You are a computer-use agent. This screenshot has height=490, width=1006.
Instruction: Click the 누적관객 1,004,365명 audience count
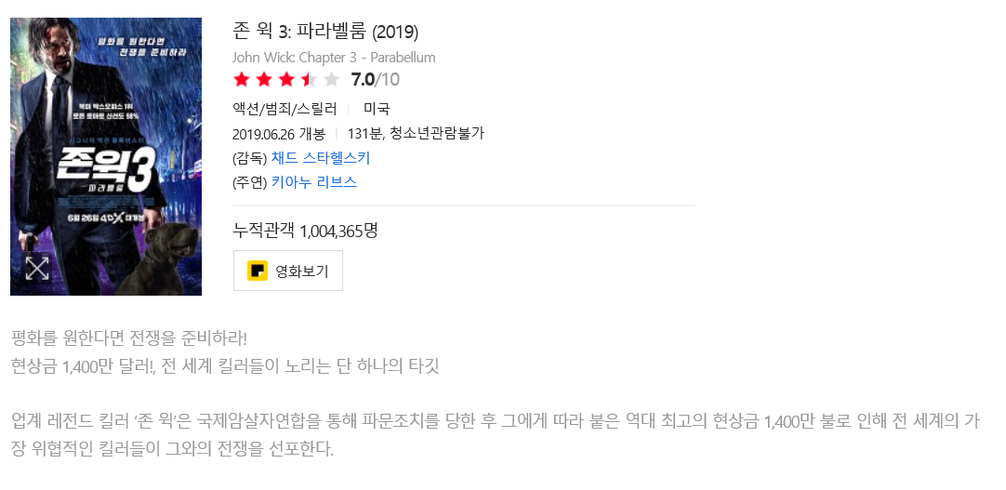[305, 230]
